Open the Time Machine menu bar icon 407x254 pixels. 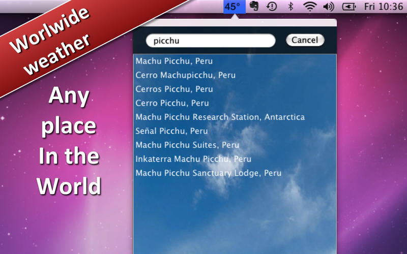[x=272, y=7]
